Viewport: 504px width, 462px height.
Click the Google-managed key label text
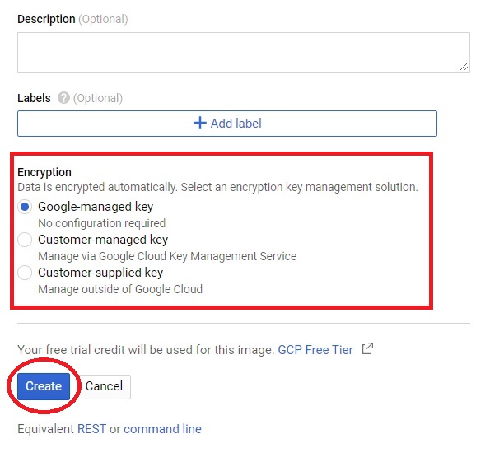96,207
